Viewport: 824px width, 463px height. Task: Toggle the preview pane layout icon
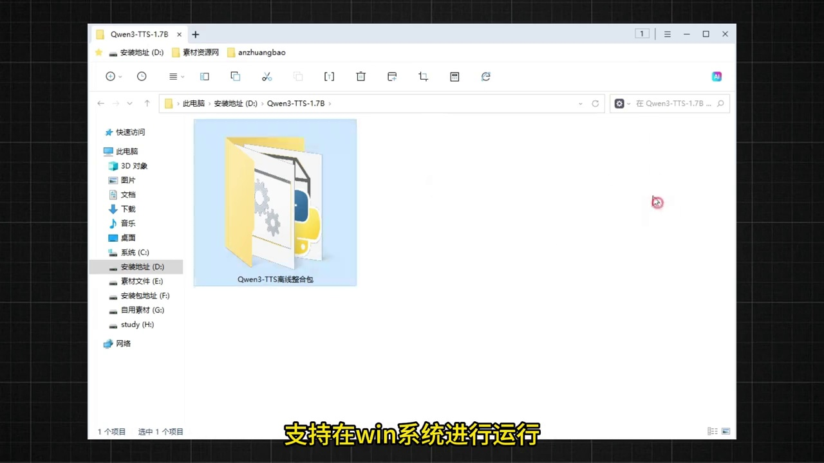click(x=205, y=77)
